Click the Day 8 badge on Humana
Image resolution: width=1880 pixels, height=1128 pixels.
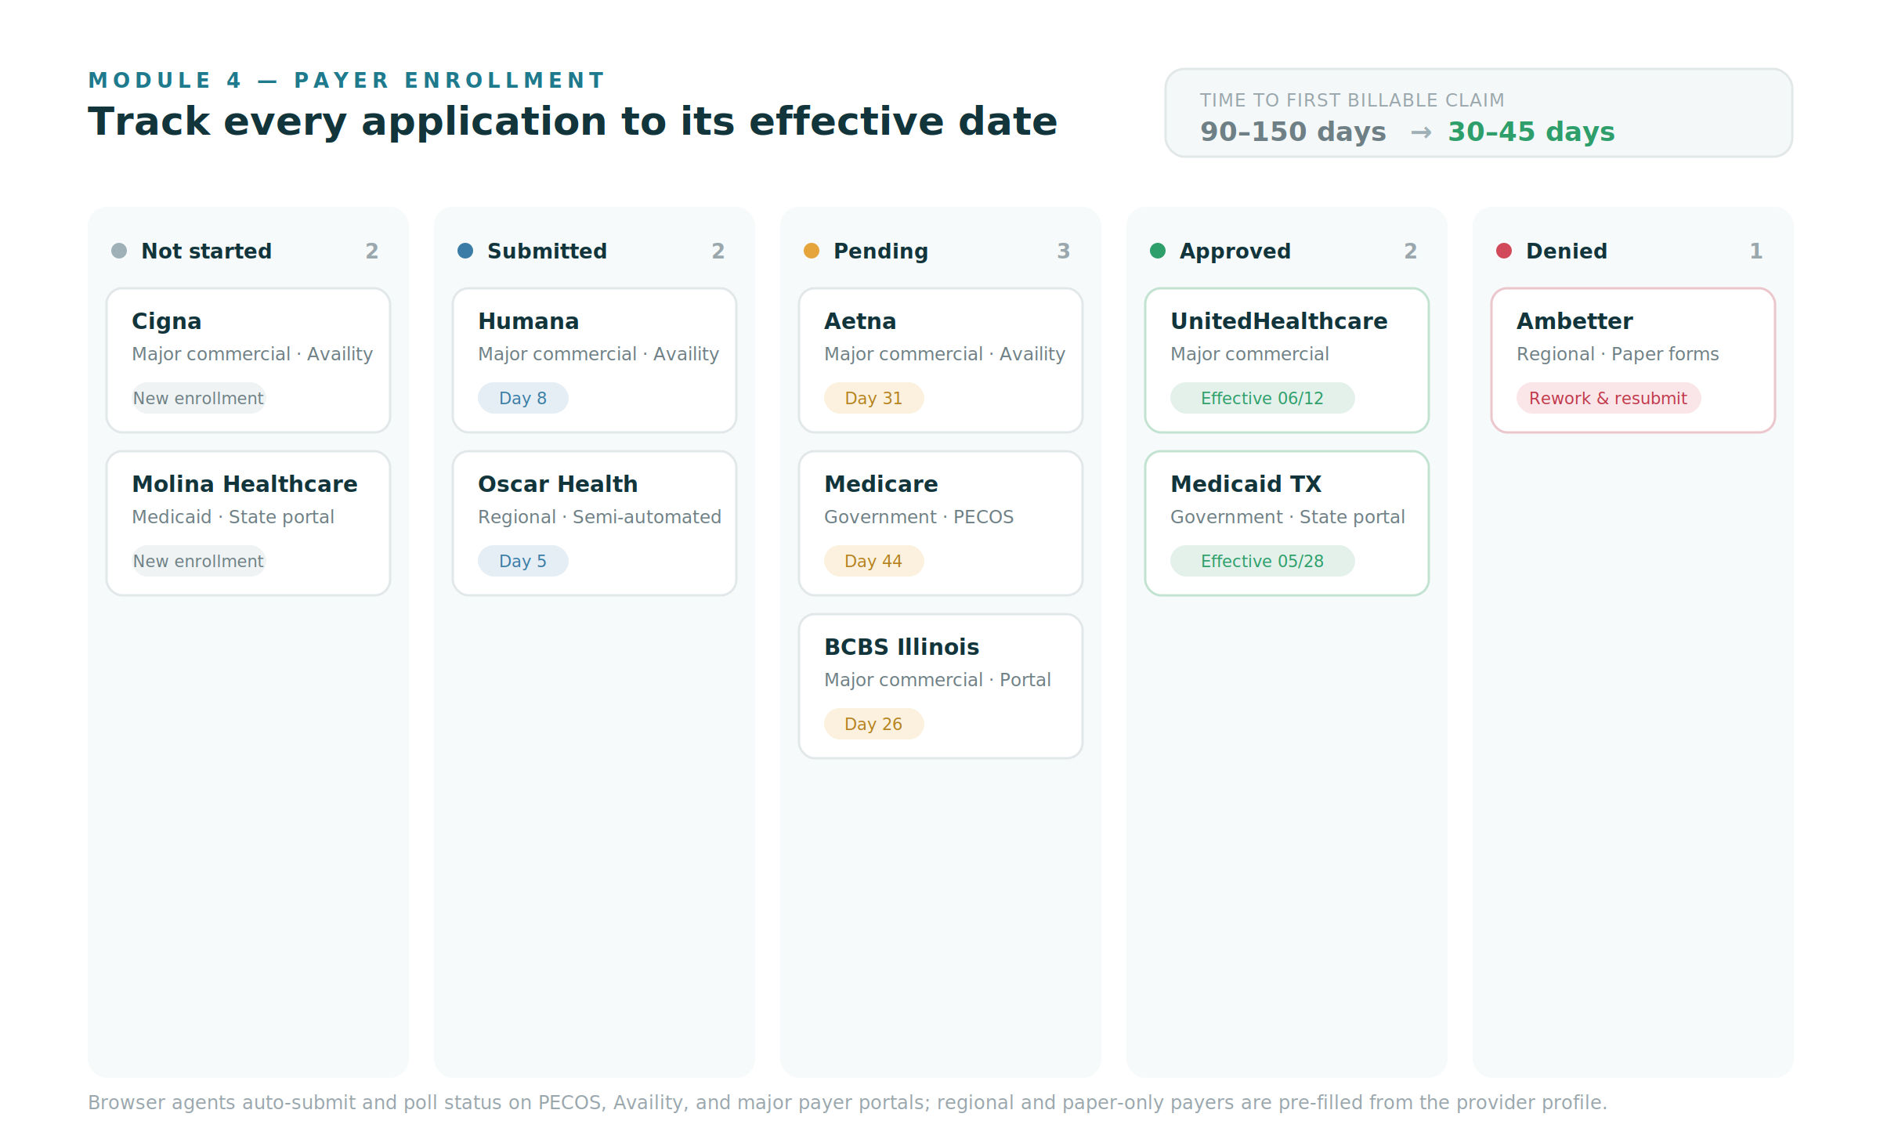(x=523, y=398)
